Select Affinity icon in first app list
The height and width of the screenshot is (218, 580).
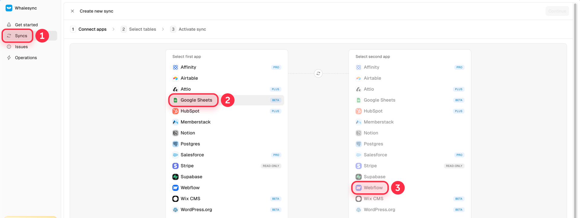coord(176,67)
